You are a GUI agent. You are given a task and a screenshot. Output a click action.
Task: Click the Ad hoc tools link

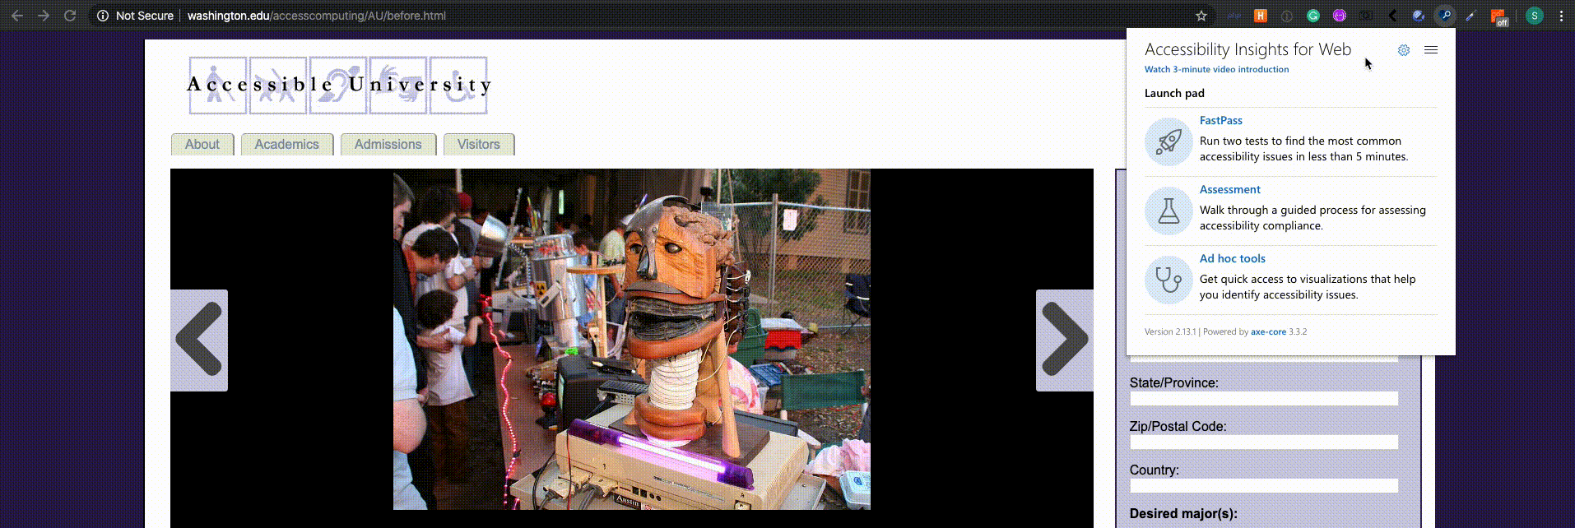click(1233, 258)
